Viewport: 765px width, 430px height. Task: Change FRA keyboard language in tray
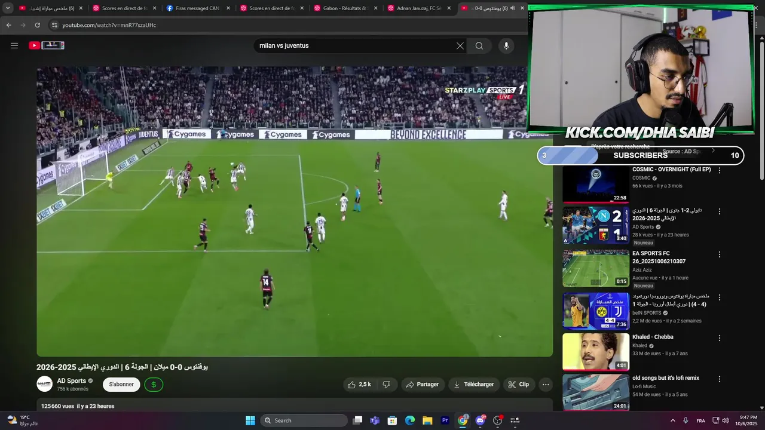(700, 420)
